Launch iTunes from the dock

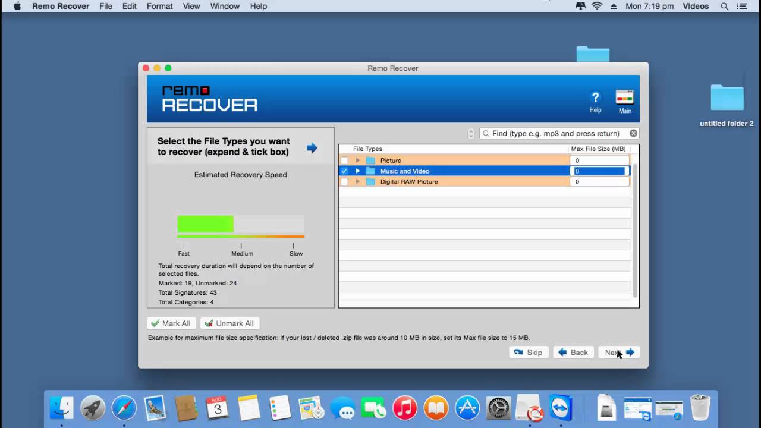click(x=405, y=408)
